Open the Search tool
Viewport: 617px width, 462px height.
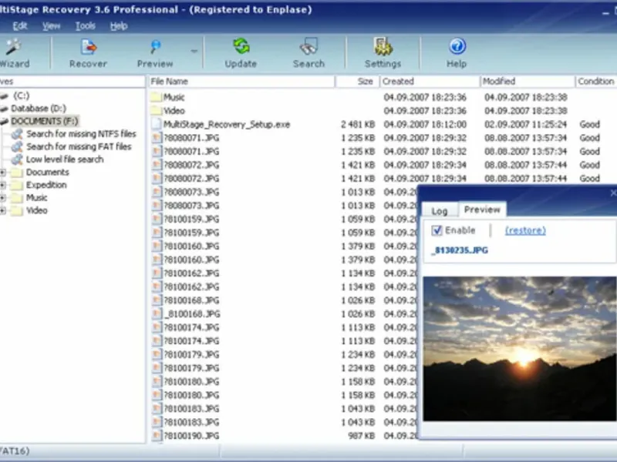pos(308,53)
